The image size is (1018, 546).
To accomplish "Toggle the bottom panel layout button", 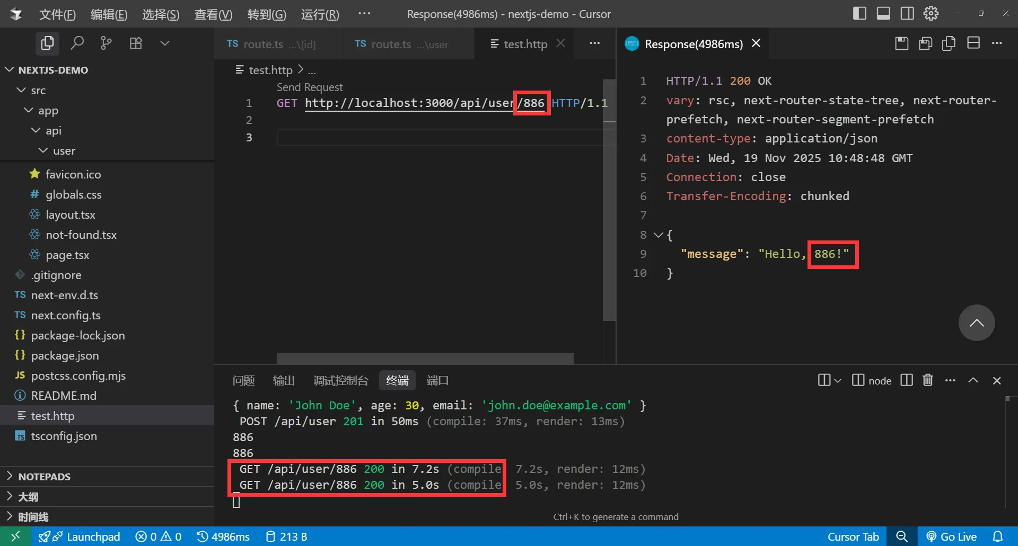I will (883, 14).
